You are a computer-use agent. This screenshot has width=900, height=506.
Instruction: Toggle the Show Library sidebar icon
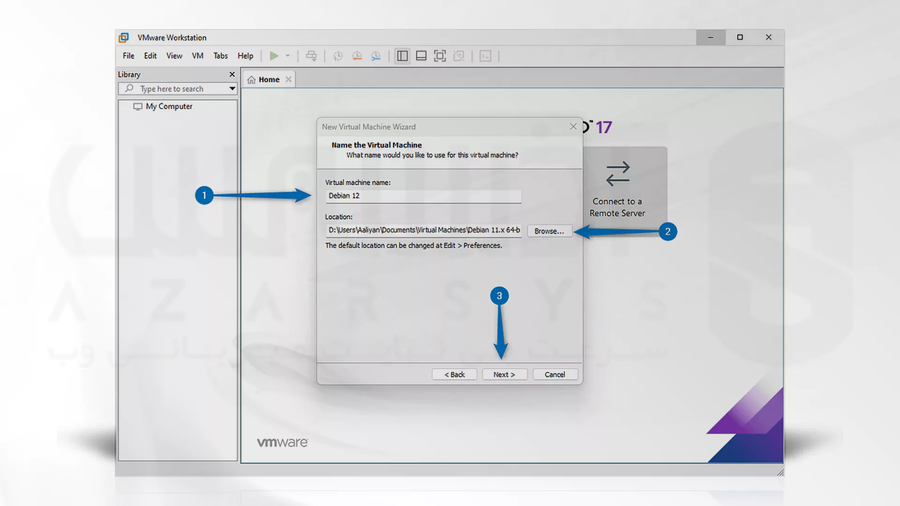tap(402, 56)
